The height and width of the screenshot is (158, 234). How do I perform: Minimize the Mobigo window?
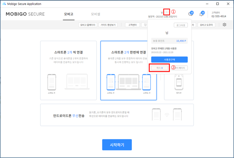point(207,4)
